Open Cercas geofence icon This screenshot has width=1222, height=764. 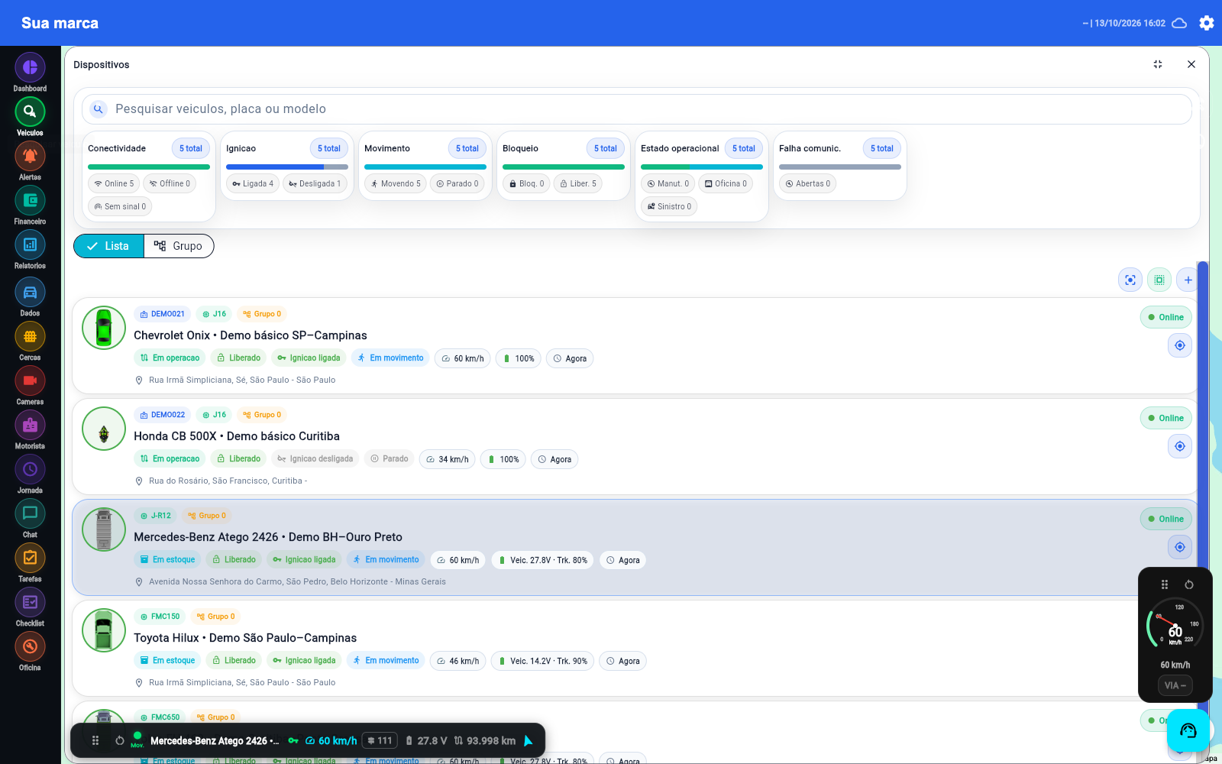tap(30, 337)
